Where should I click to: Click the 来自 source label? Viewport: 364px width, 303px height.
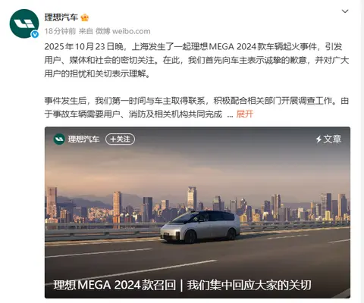coord(86,31)
